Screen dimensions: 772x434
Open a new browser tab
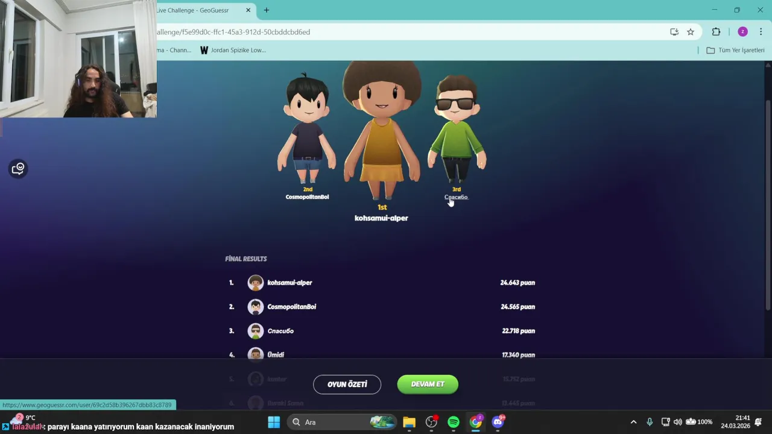click(267, 10)
